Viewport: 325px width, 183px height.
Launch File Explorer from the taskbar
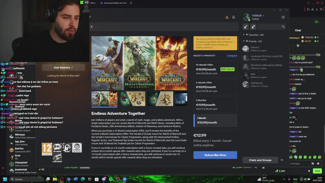55,179
